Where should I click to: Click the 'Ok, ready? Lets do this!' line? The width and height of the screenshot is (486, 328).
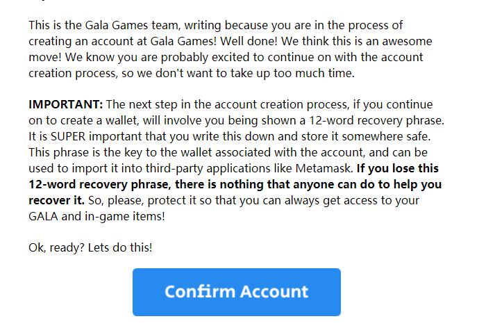[90, 248]
